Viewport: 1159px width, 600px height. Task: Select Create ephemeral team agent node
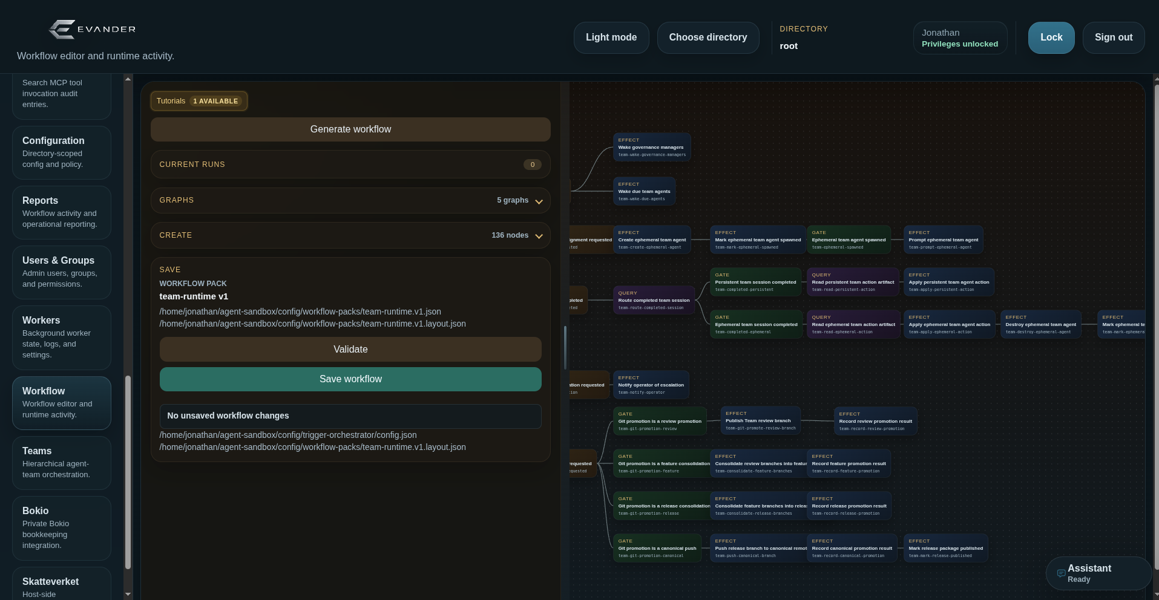[652, 240]
